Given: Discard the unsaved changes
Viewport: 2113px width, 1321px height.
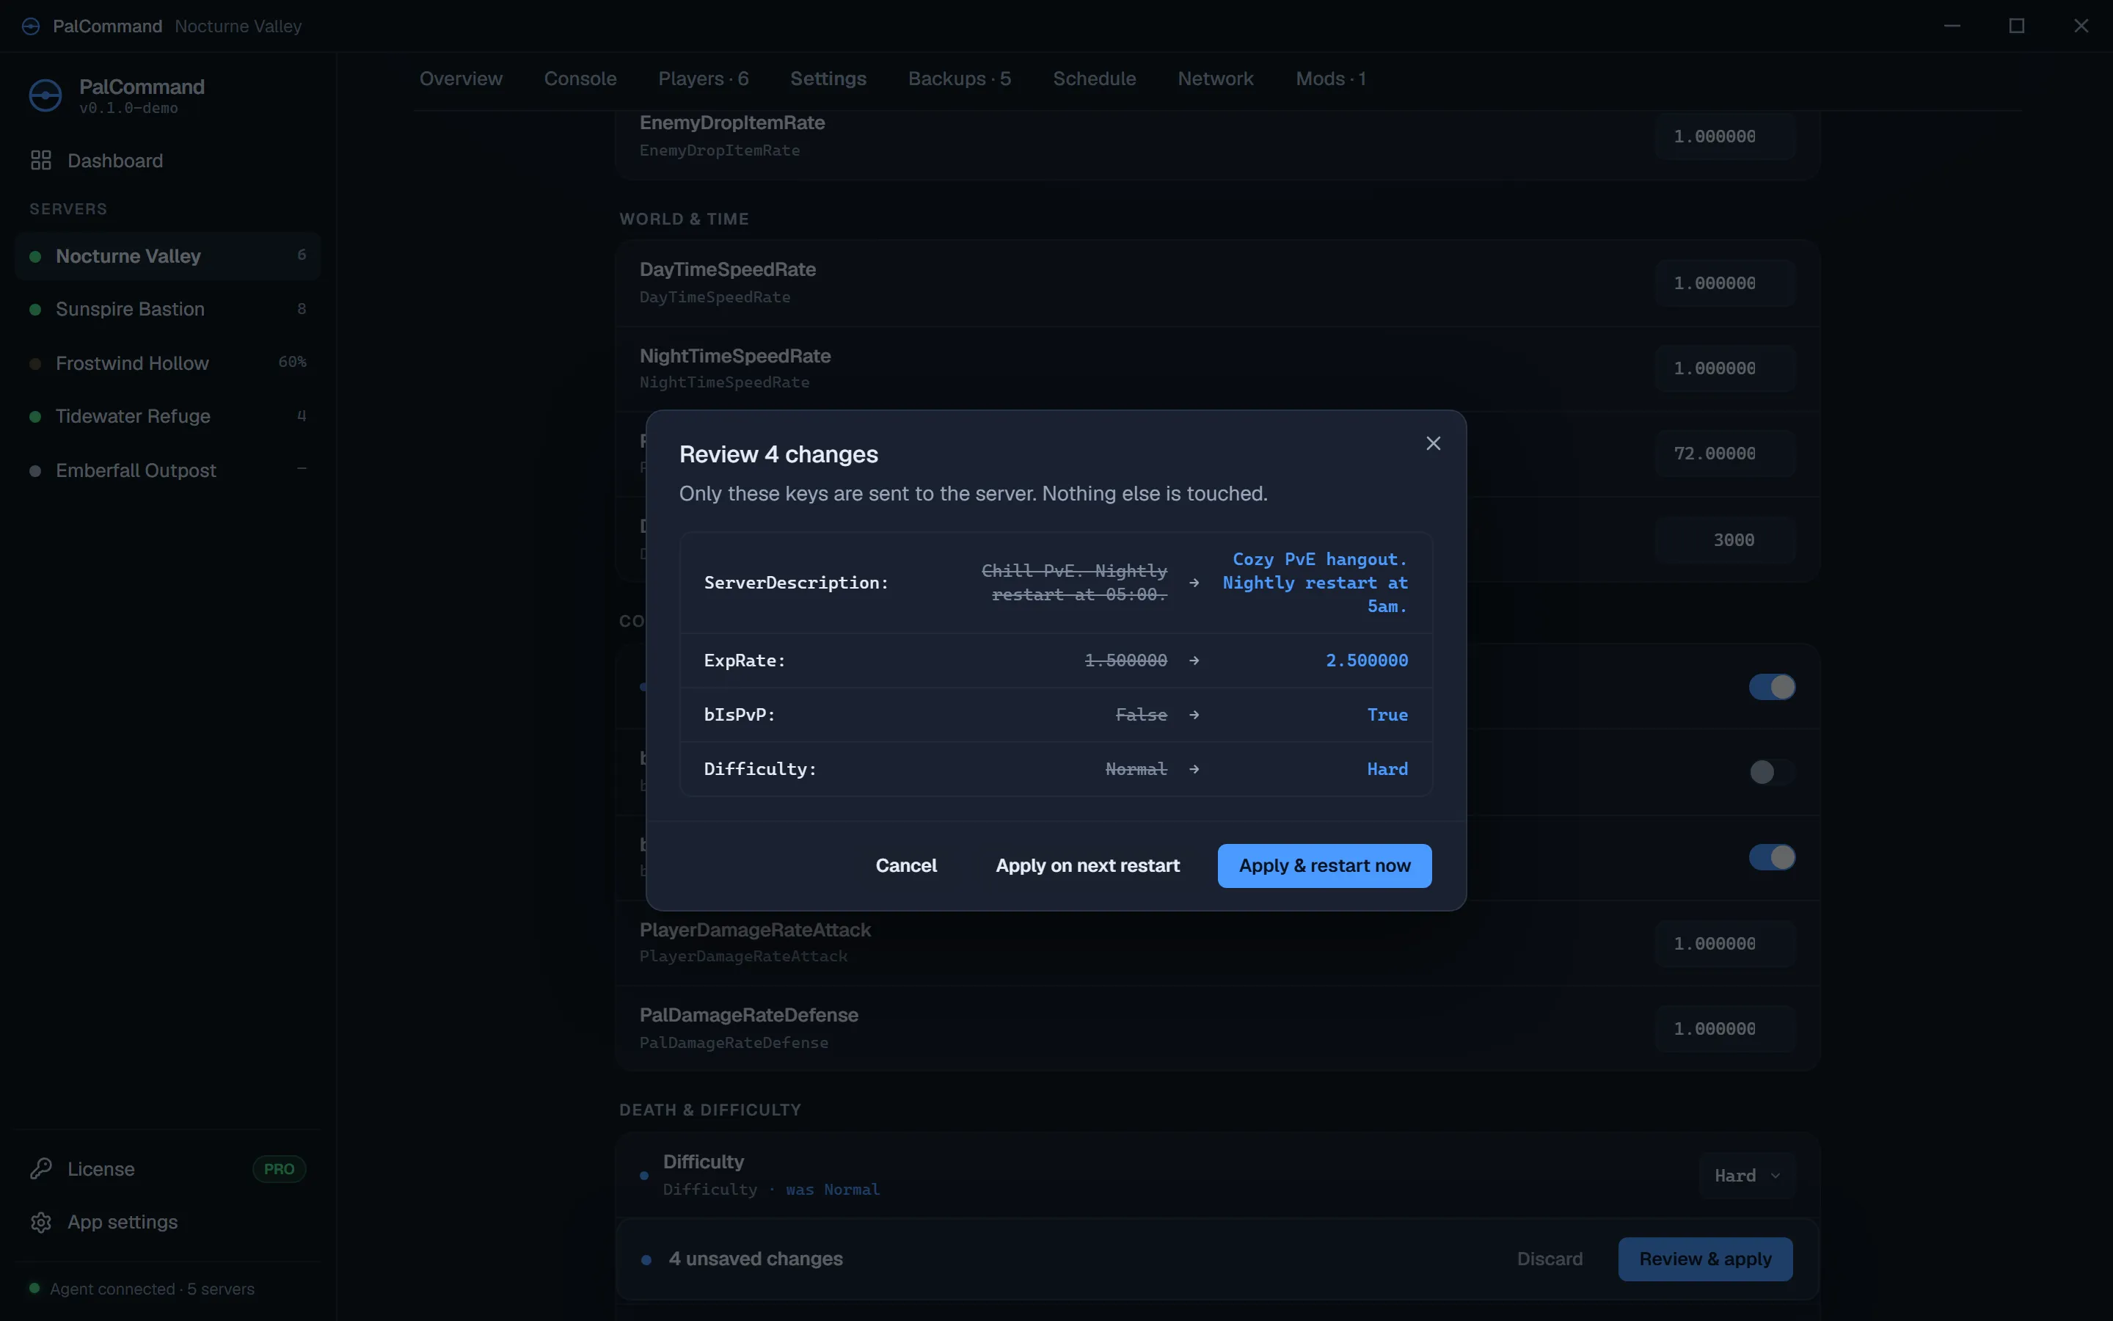Looking at the screenshot, I should click(x=1549, y=1259).
